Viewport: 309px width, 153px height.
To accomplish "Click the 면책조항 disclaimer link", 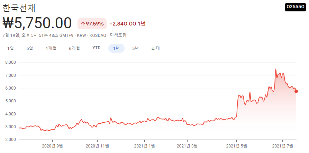I will point(118,35).
